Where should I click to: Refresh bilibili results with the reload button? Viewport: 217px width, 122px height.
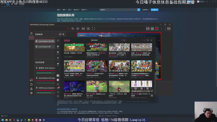click(x=152, y=91)
